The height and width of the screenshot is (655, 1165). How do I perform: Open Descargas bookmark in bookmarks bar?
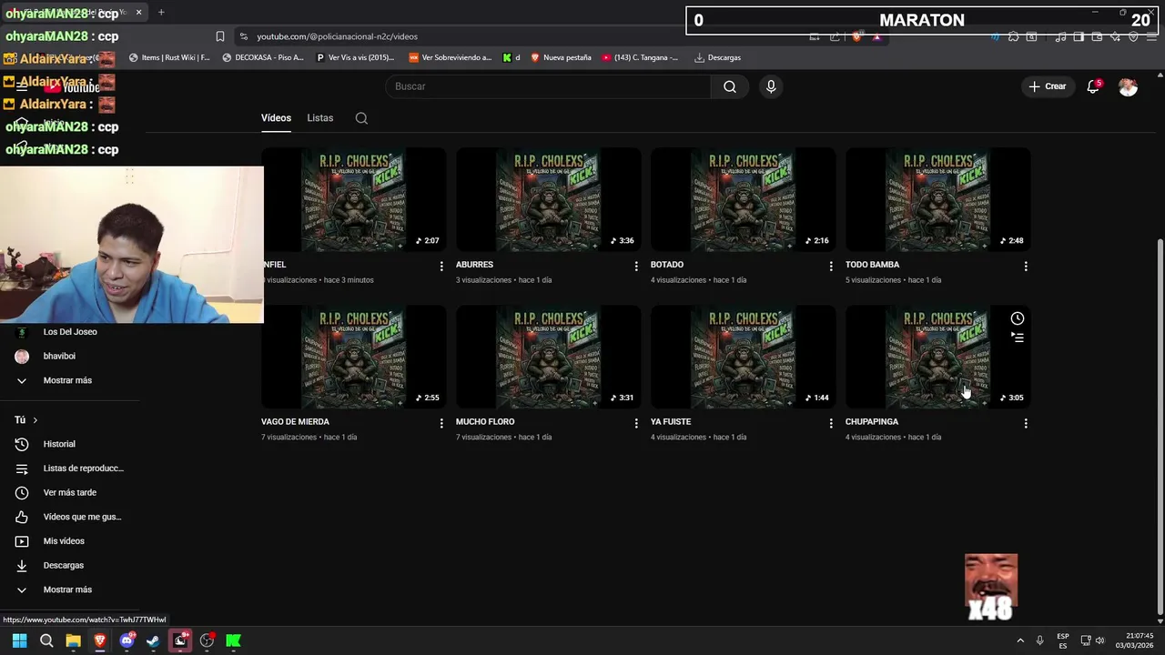pyautogui.click(x=717, y=57)
